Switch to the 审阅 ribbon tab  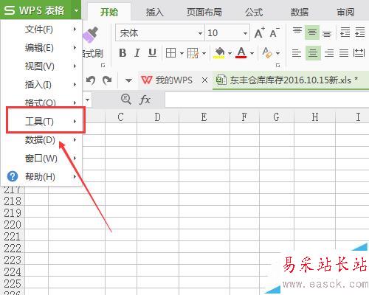point(345,12)
